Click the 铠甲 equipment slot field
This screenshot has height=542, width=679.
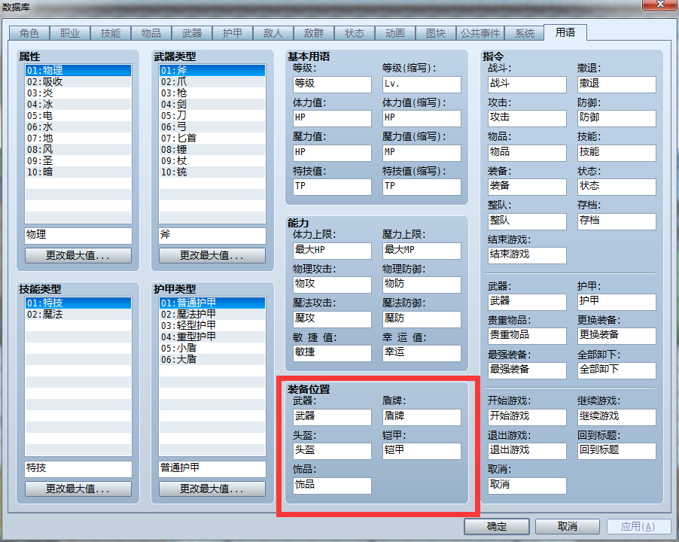[422, 451]
